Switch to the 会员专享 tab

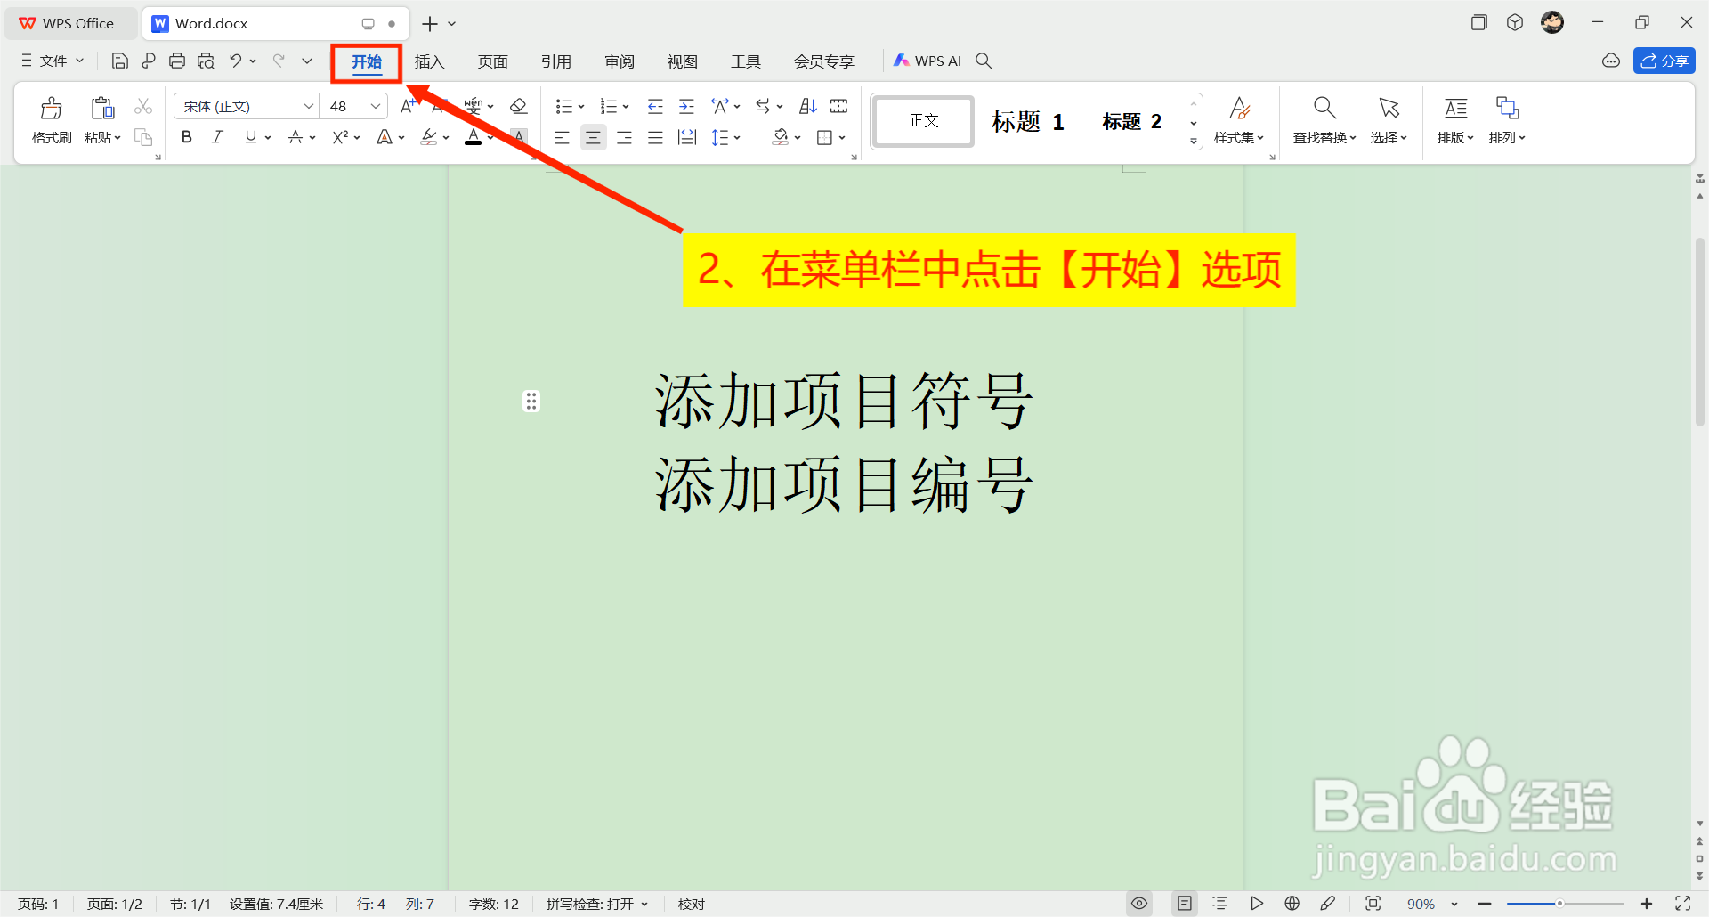824,61
